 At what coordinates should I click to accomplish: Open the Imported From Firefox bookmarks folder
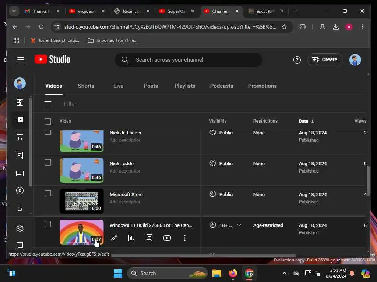click(x=113, y=40)
